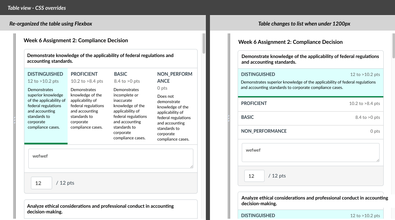Click the Week 6 Assignment 2 heading on the left

tap(76, 40)
